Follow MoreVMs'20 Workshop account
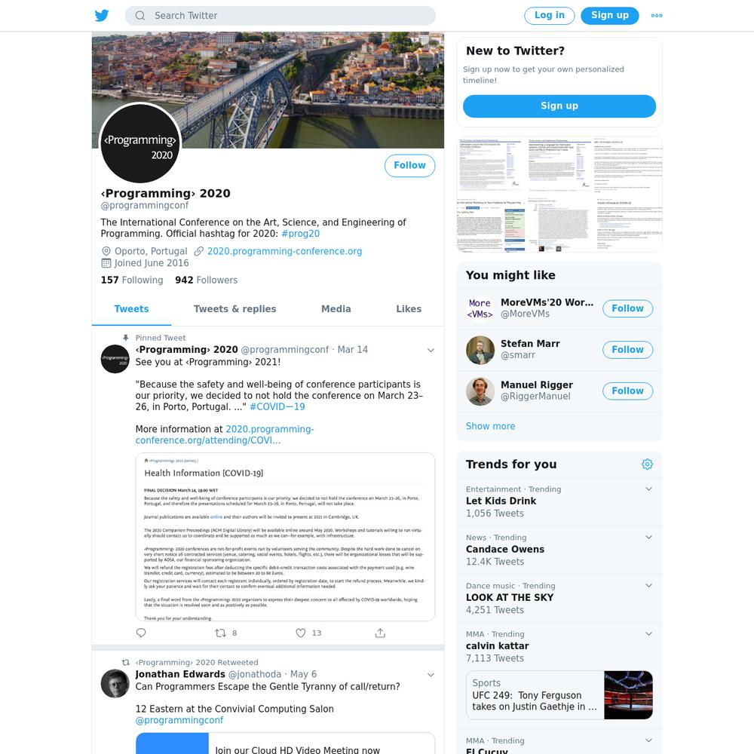Viewport: 754px width, 754px height. (x=627, y=308)
